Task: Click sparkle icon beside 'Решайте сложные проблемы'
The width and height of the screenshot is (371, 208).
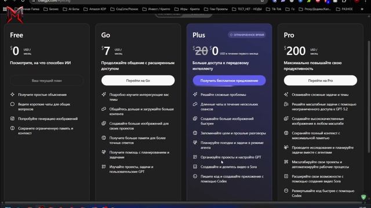Action: click(195, 94)
